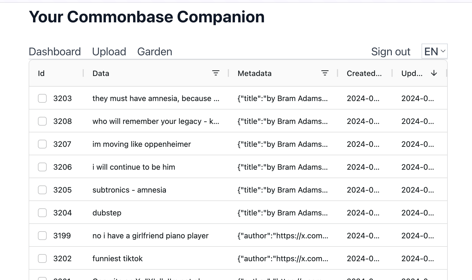
Task: Open the "im moving like oppenheimer" entry
Action: click(x=142, y=144)
